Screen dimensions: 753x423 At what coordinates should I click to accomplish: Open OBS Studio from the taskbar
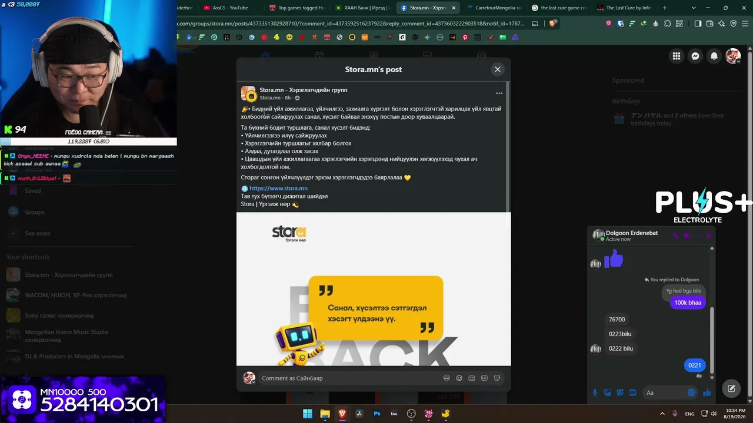coord(411,414)
